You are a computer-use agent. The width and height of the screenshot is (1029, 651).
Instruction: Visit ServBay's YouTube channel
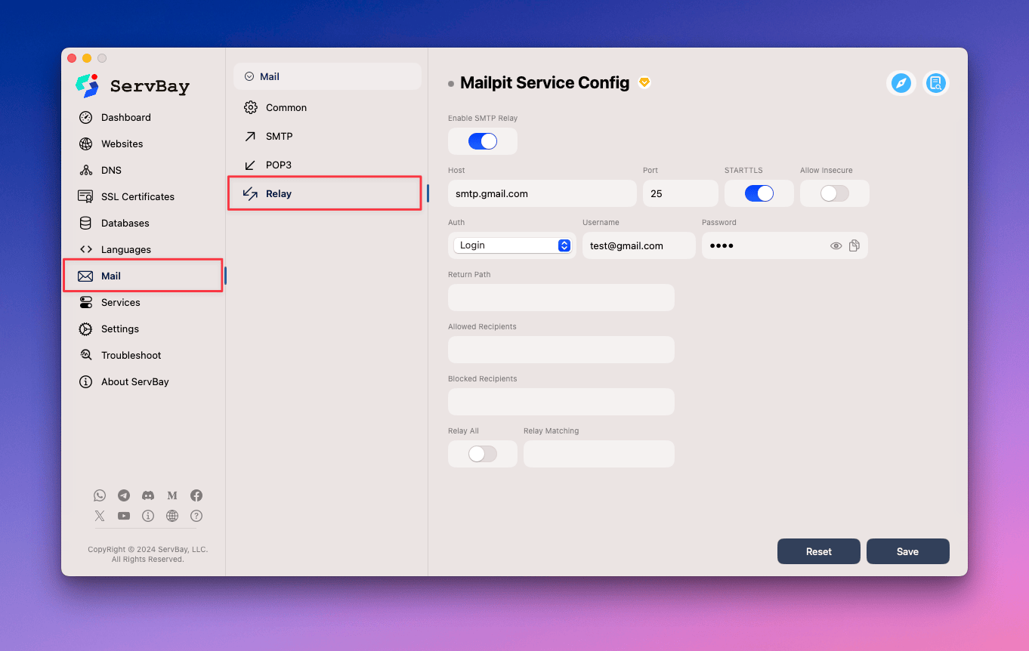click(x=123, y=516)
